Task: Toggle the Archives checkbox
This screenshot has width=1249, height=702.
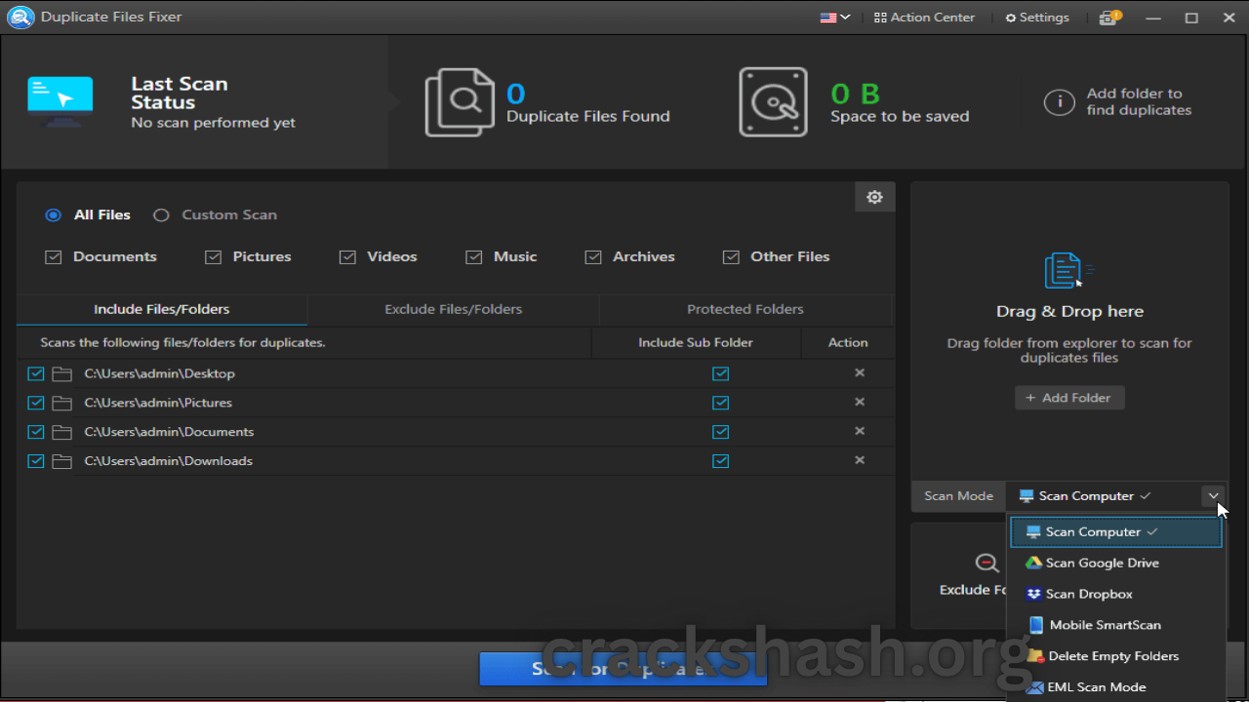Action: pyautogui.click(x=592, y=257)
